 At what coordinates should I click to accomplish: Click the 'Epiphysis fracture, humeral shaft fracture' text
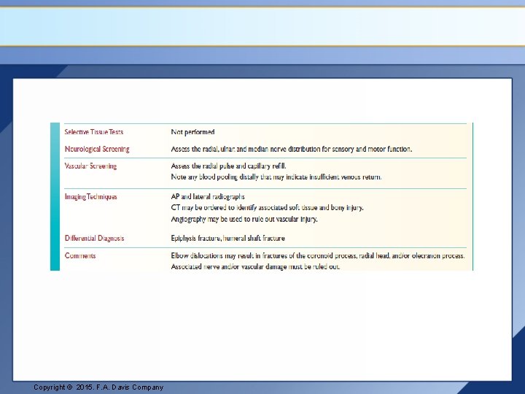(227, 238)
